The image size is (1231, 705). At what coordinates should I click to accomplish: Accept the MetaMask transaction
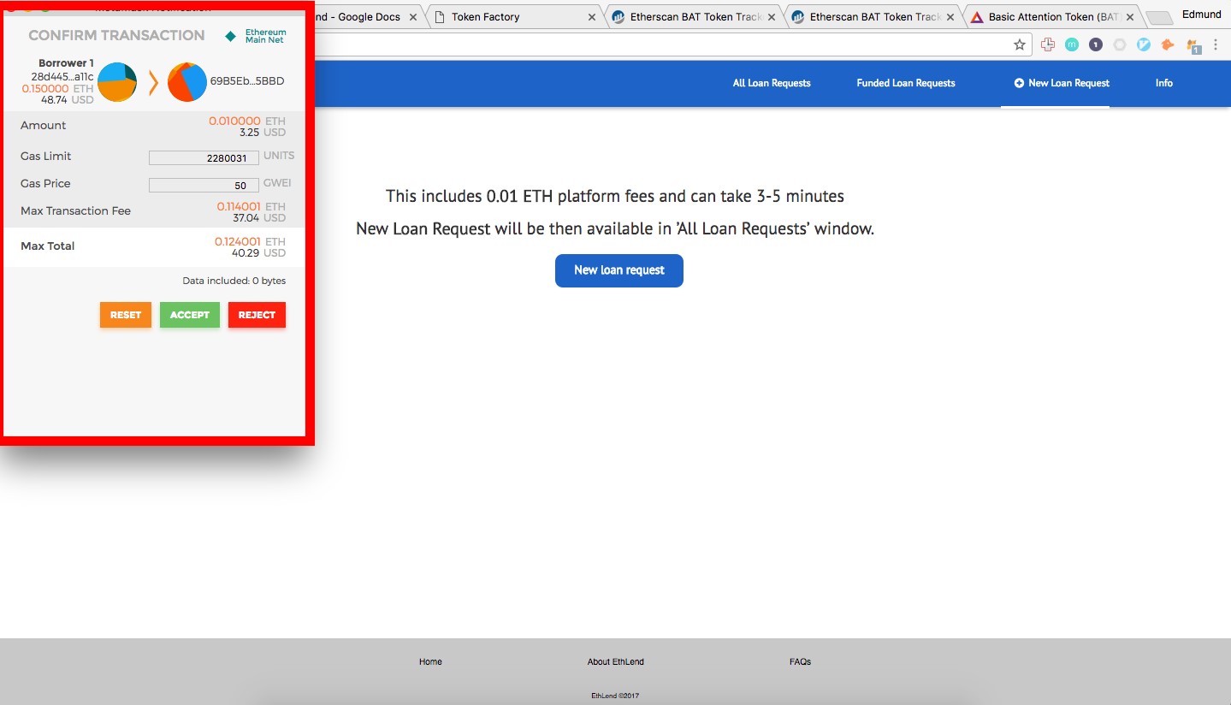click(x=190, y=315)
